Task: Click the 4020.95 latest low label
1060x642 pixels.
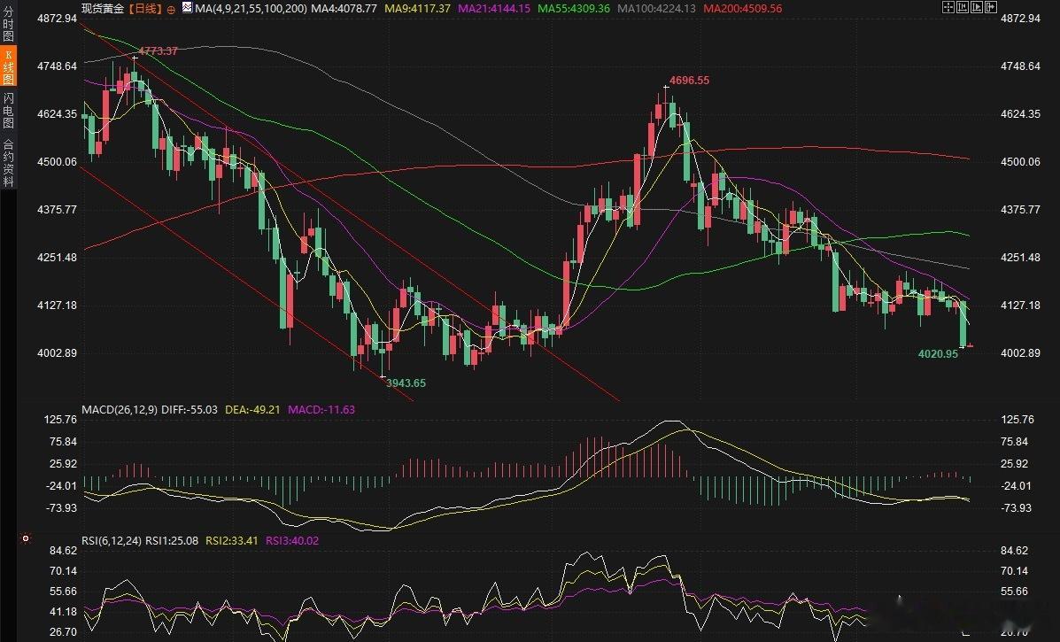Action: [938, 354]
